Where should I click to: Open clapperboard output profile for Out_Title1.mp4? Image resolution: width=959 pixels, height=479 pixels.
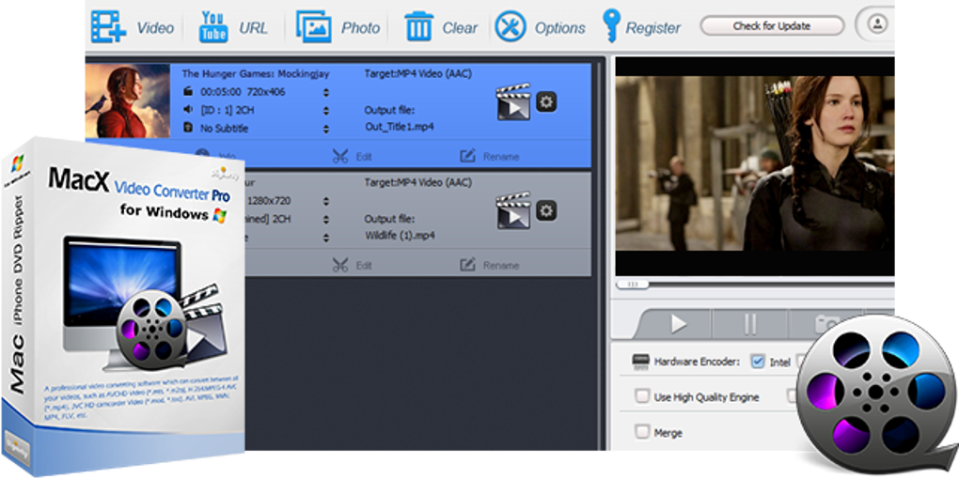click(x=512, y=102)
